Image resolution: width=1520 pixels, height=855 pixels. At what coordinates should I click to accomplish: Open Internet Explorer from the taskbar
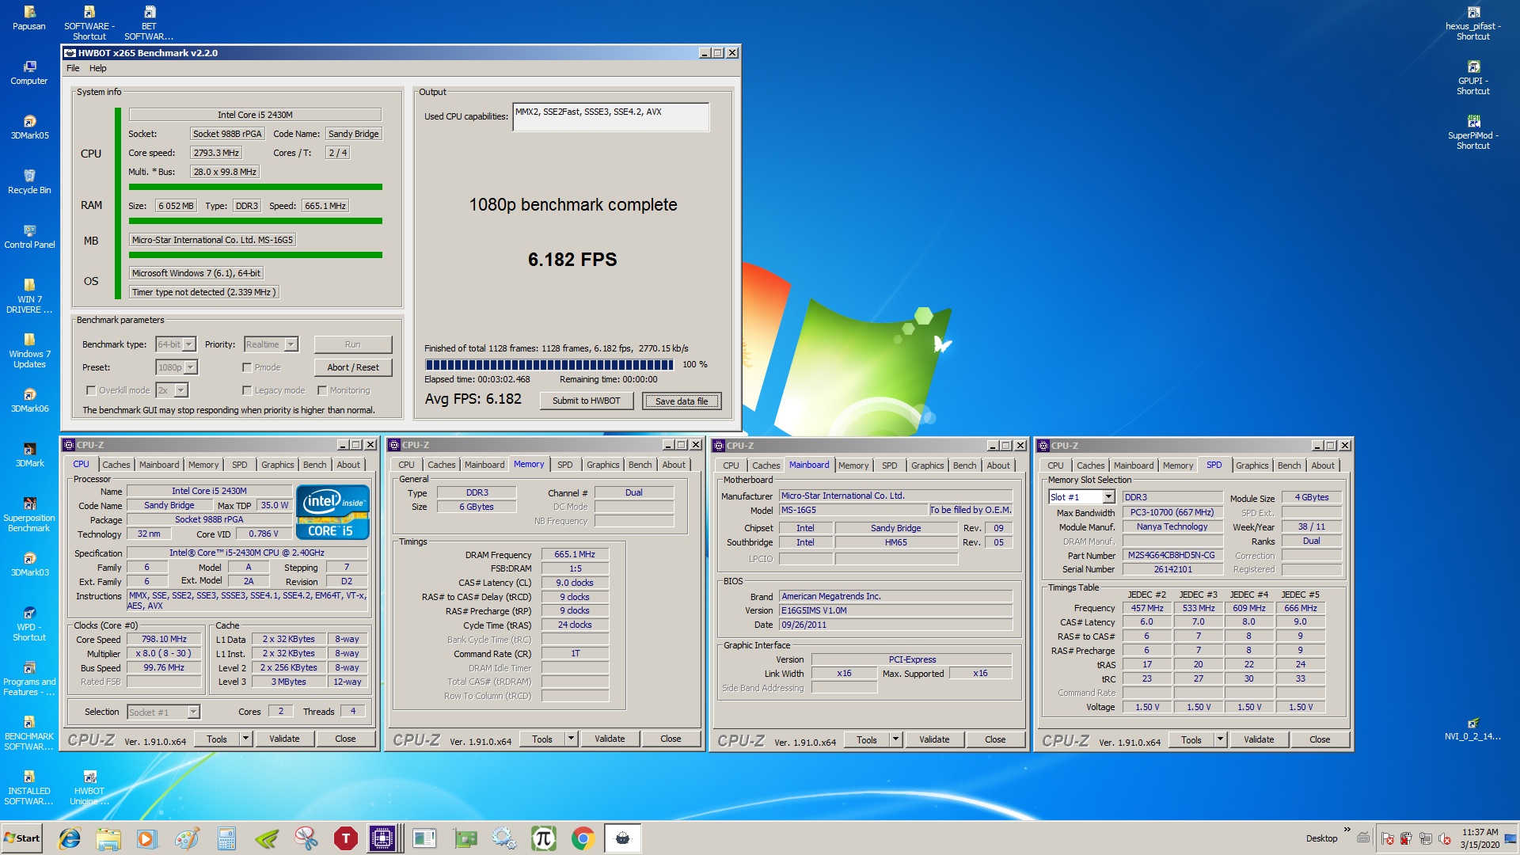pos(70,838)
